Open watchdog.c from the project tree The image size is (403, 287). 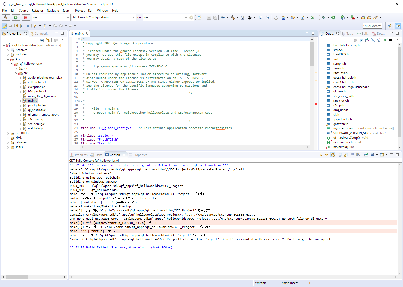click(36, 128)
